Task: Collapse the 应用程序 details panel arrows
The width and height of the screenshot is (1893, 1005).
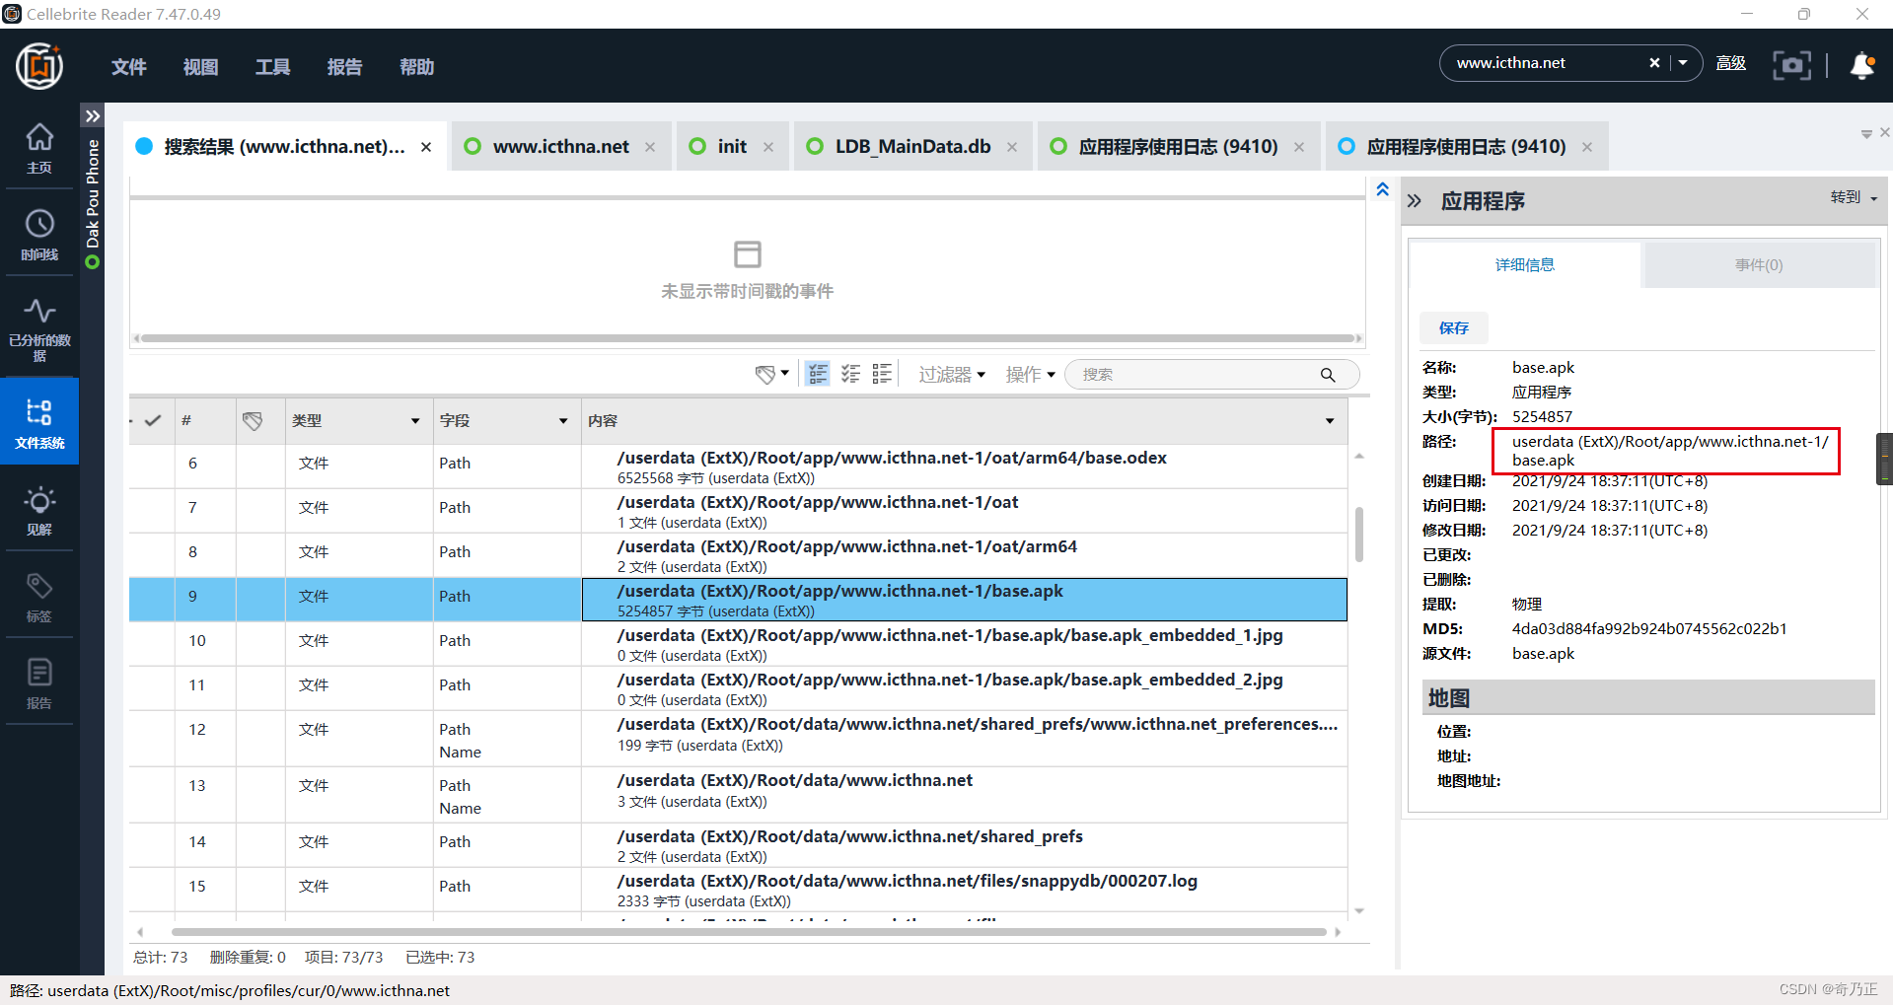Action: 1415,201
